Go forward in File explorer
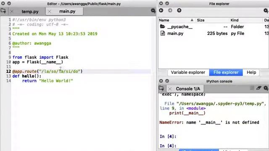 170,10
